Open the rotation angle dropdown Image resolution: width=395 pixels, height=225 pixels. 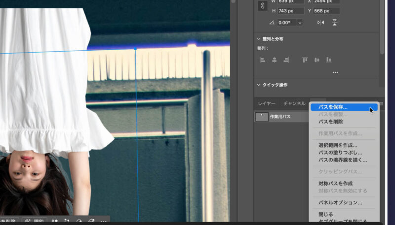[x=300, y=23]
